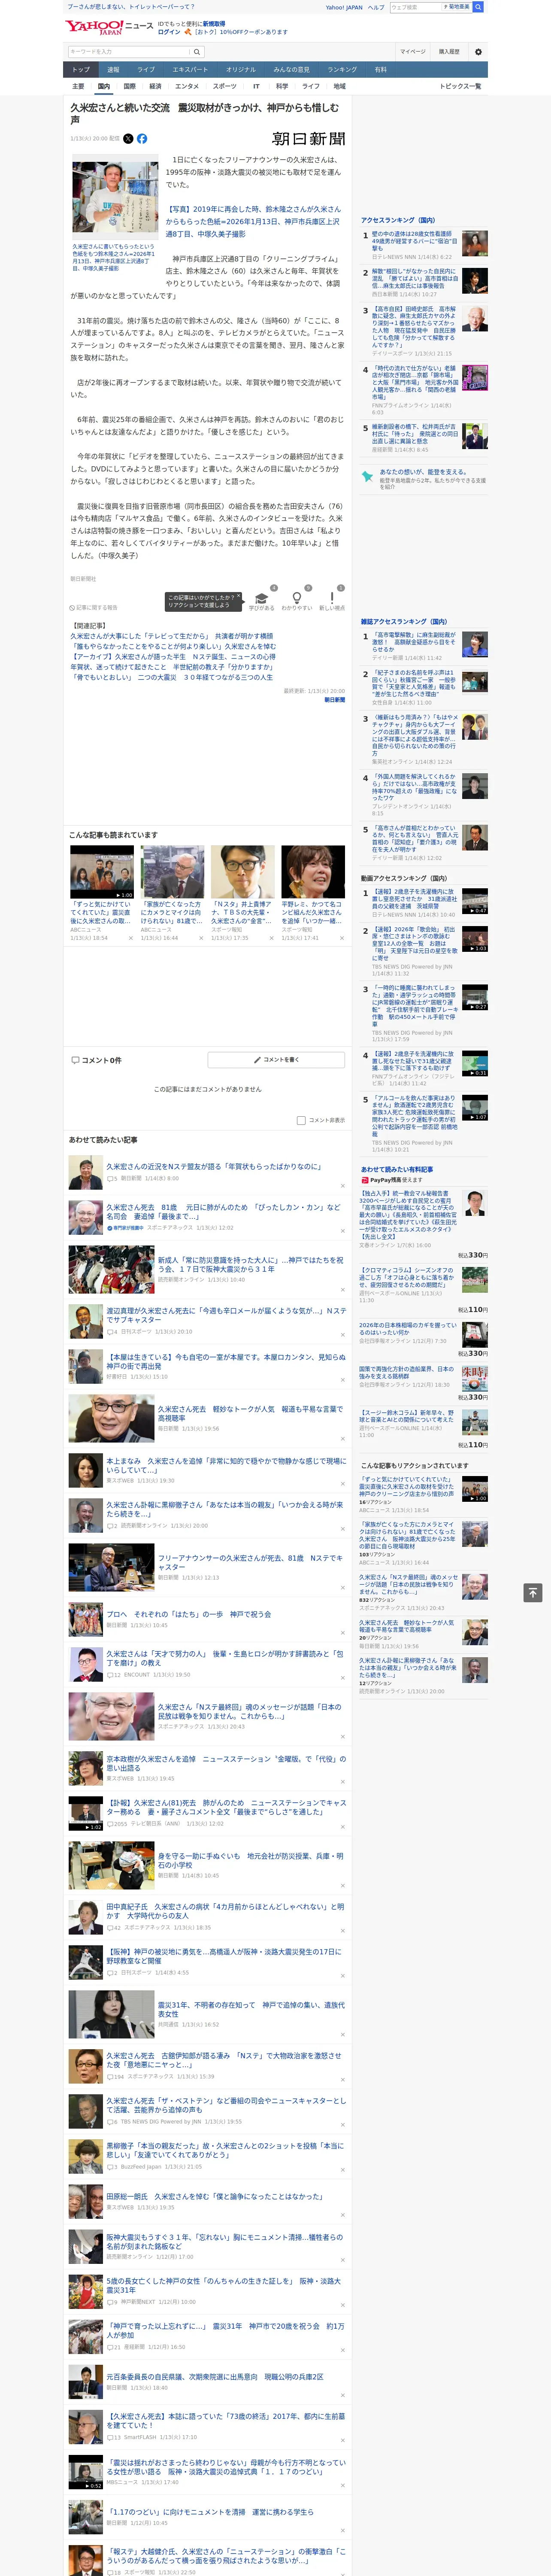The image size is (551, 2576).
Task: Share the article on X
Action: pyautogui.click(x=128, y=139)
